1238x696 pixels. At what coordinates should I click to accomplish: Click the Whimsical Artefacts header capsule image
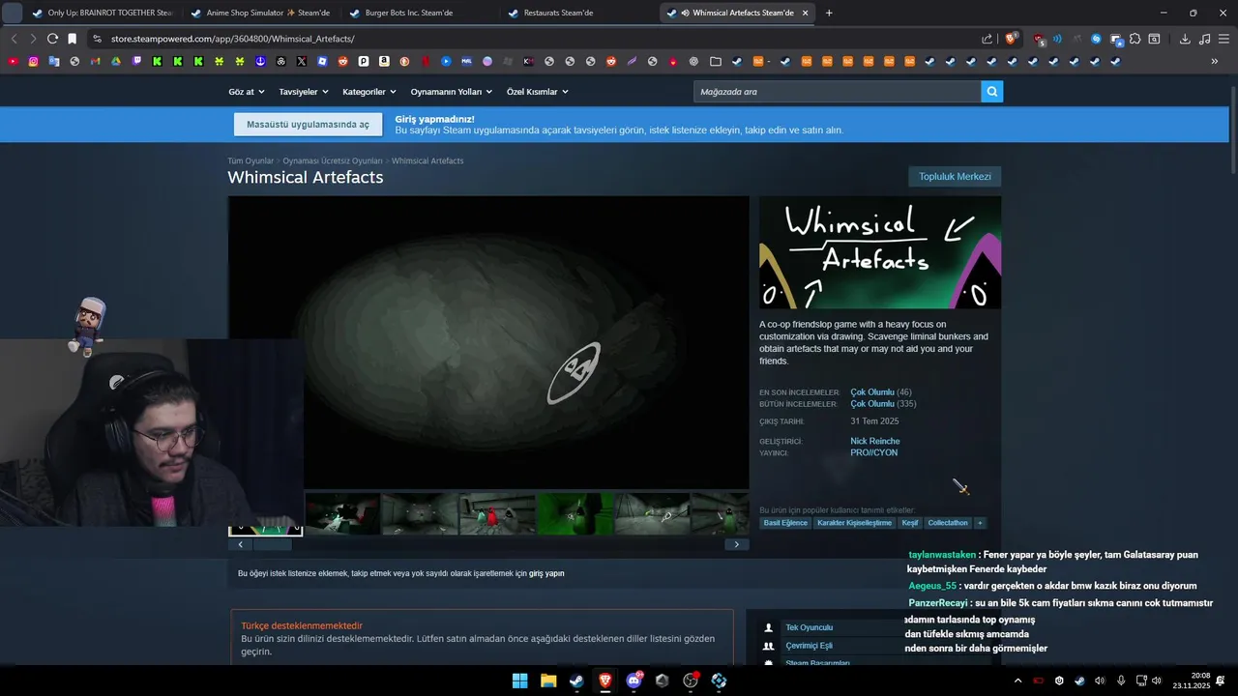(880, 252)
